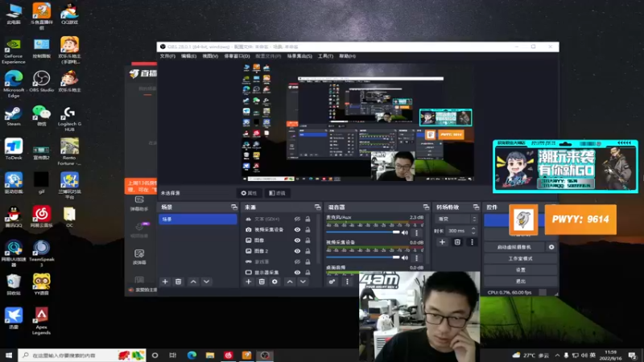Remove scene transition with trash icon

[457, 242]
